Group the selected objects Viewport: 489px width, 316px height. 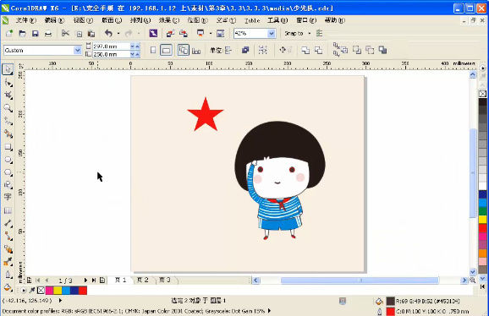(262, 50)
